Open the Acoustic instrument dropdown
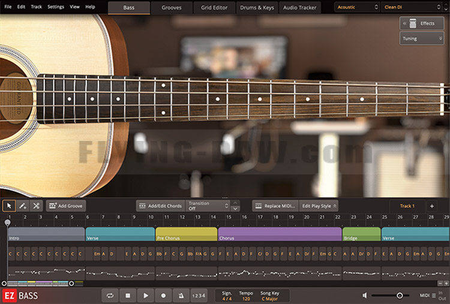Viewport: 450px width, 304px height. 357,7
